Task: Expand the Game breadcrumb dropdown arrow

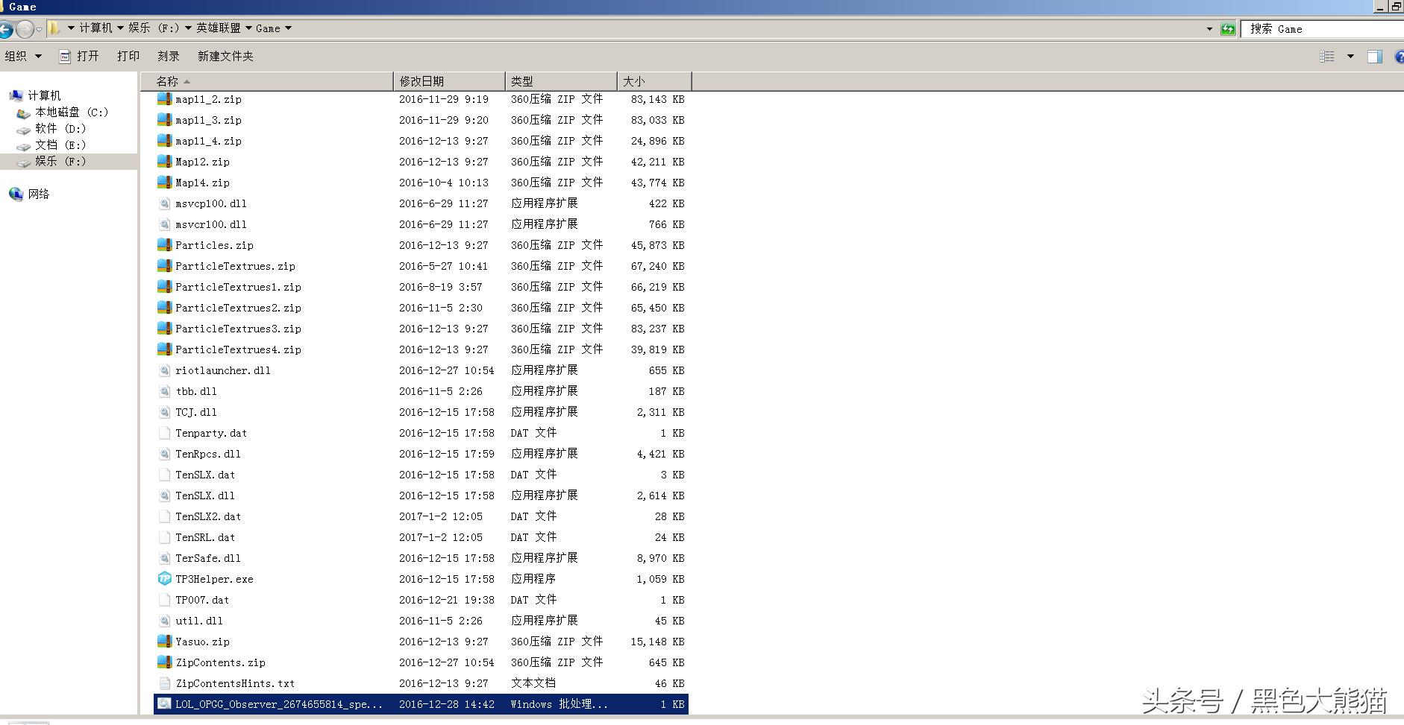Action: click(x=288, y=28)
